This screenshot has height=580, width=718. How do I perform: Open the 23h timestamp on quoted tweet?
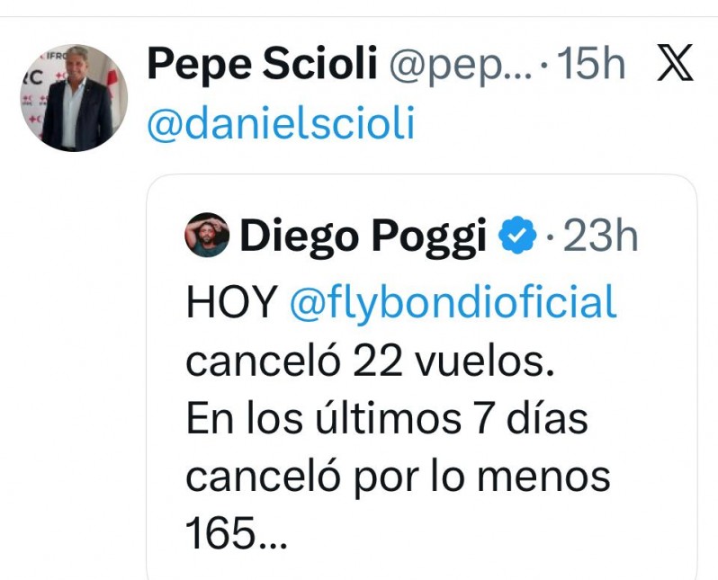600,236
